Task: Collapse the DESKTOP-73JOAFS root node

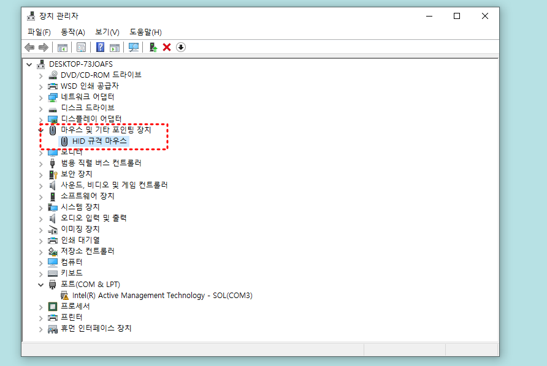Action: tap(29, 64)
